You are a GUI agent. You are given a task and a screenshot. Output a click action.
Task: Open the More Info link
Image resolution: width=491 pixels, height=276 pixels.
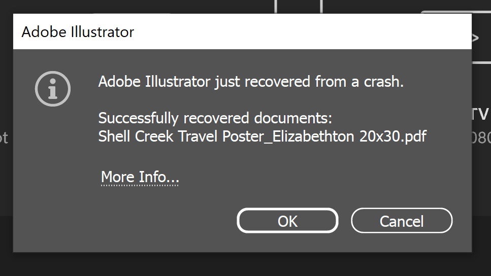pos(140,177)
